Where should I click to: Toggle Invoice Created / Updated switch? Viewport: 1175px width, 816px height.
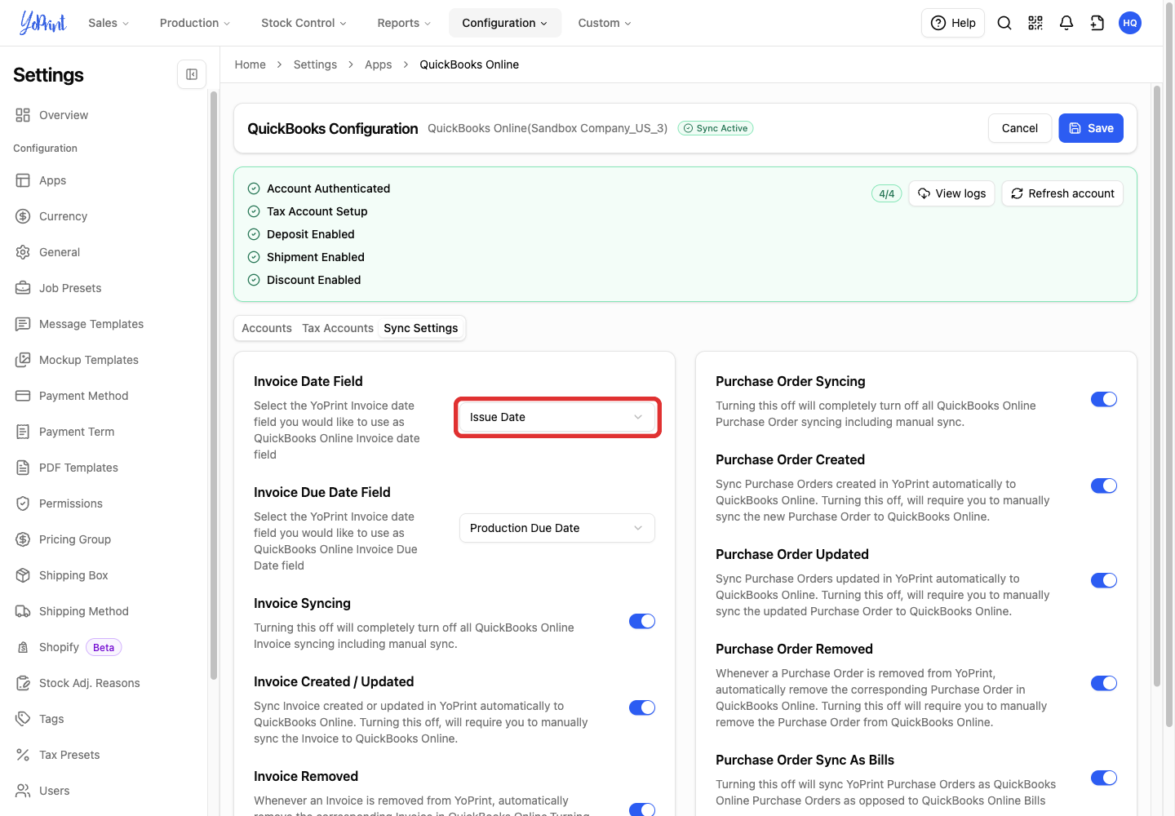(x=642, y=707)
